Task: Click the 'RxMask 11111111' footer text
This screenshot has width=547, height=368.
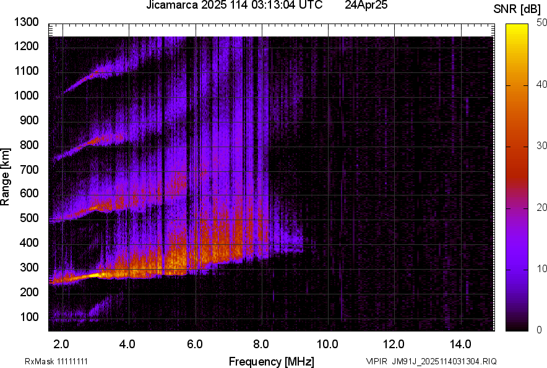Action: click(x=56, y=361)
